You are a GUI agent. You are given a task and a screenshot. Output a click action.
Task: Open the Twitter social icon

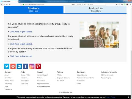(x=7, y=66)
